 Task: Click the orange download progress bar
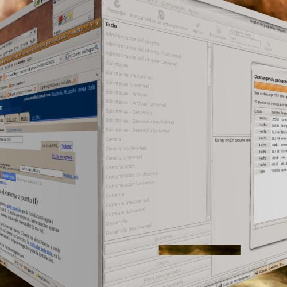pyautogui.click(x=271, y=86)
